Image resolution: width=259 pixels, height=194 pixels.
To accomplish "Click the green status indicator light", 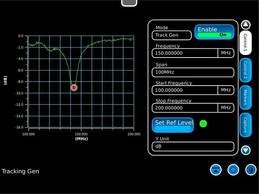I will click(x=203, y=124).
